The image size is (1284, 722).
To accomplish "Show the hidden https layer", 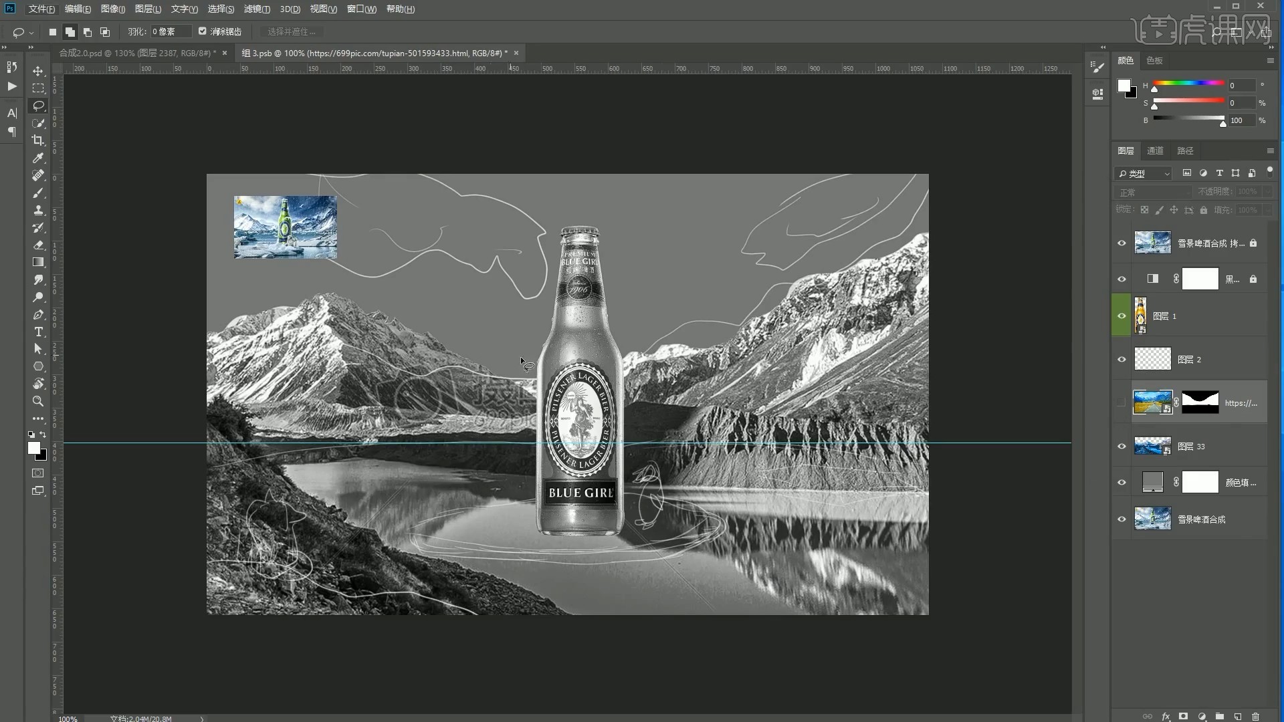I will (1121, 403).
